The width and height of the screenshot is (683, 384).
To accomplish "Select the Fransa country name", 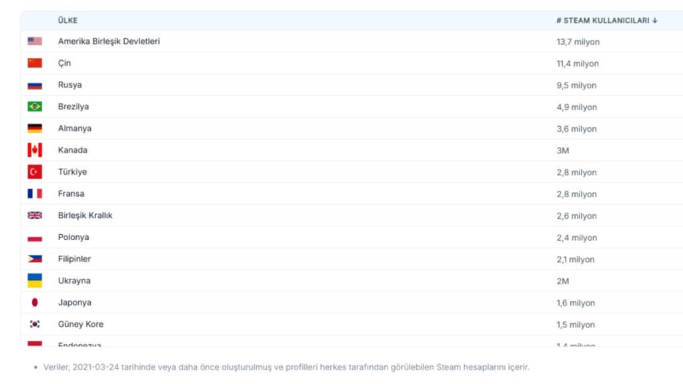I will click(71, 194).
